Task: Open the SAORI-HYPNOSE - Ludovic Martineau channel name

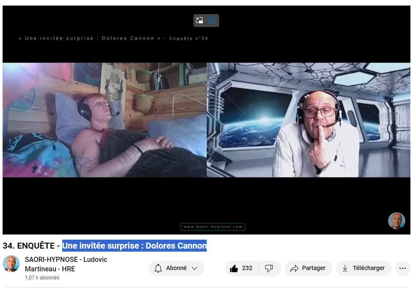Action: point(66,264)
